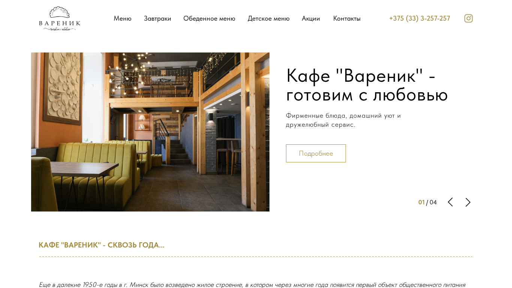Go to Акции section
This screenshot has height=288, width=512.
tap(311, 18)
